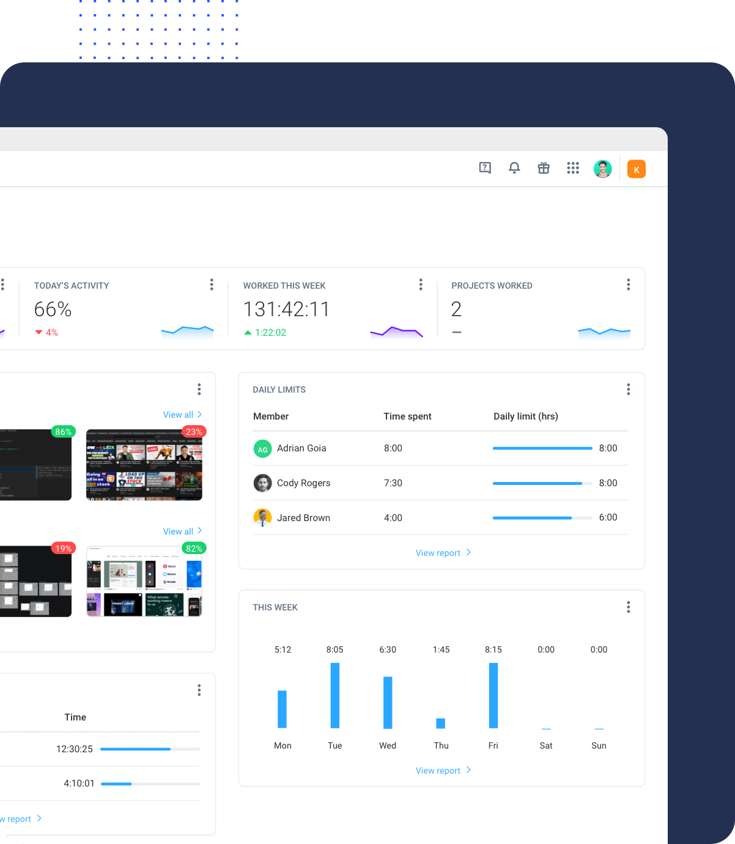Open the apps grid menu
This screenshot has height=844, width=735.
click(x=573, y=168)
